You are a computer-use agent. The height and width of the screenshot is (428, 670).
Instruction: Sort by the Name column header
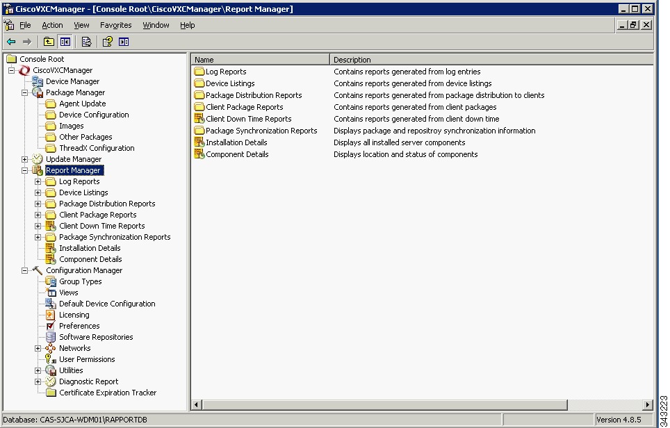click(261, 60)
